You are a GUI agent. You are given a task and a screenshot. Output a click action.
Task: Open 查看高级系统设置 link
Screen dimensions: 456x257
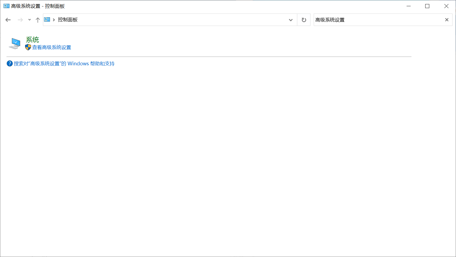tap(52, 48)
